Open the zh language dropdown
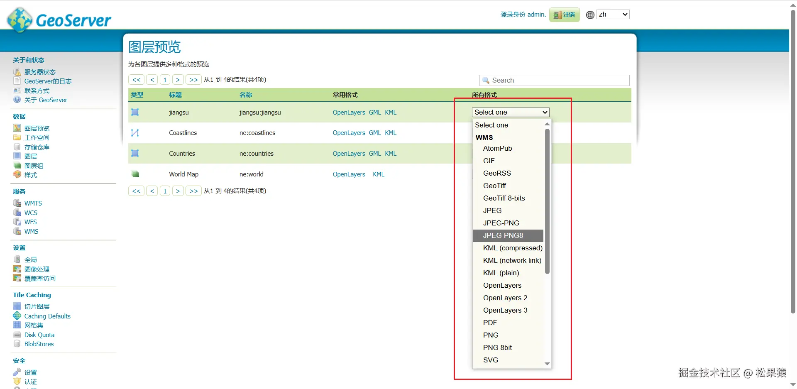 click(613, 15)
